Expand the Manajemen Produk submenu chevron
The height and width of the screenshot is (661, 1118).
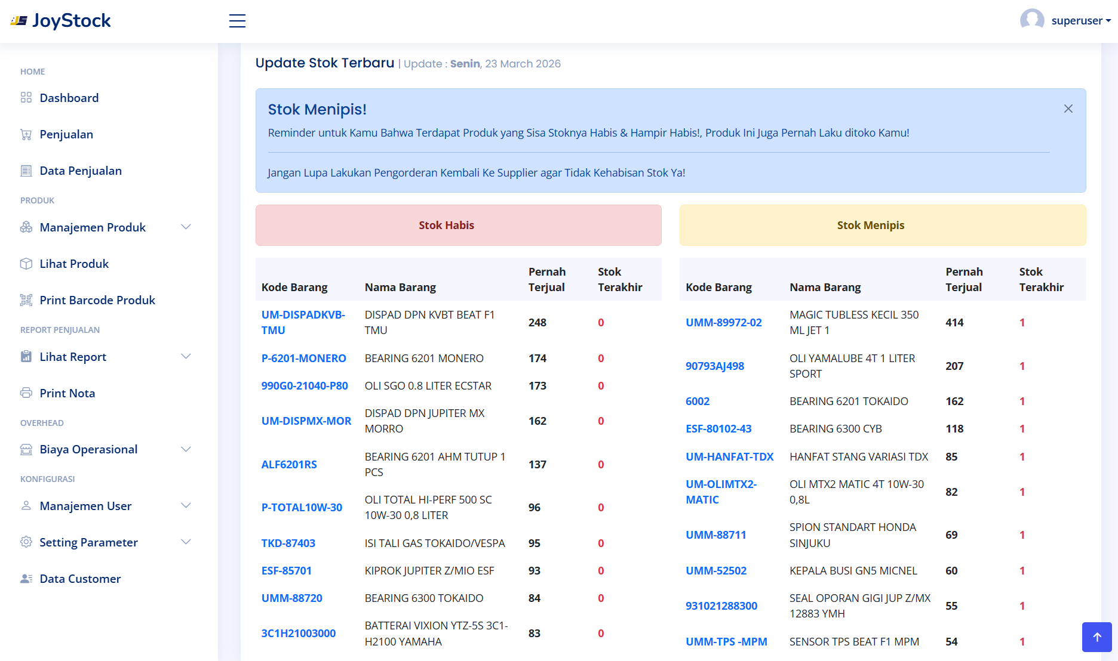click(x=186, y=227)
